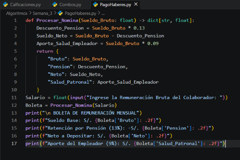Click "Aporte del Empleador" text on line 17

coord(75,144)
